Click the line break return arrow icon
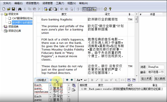This screenshot has width=167, height=102. pos(85,80)
